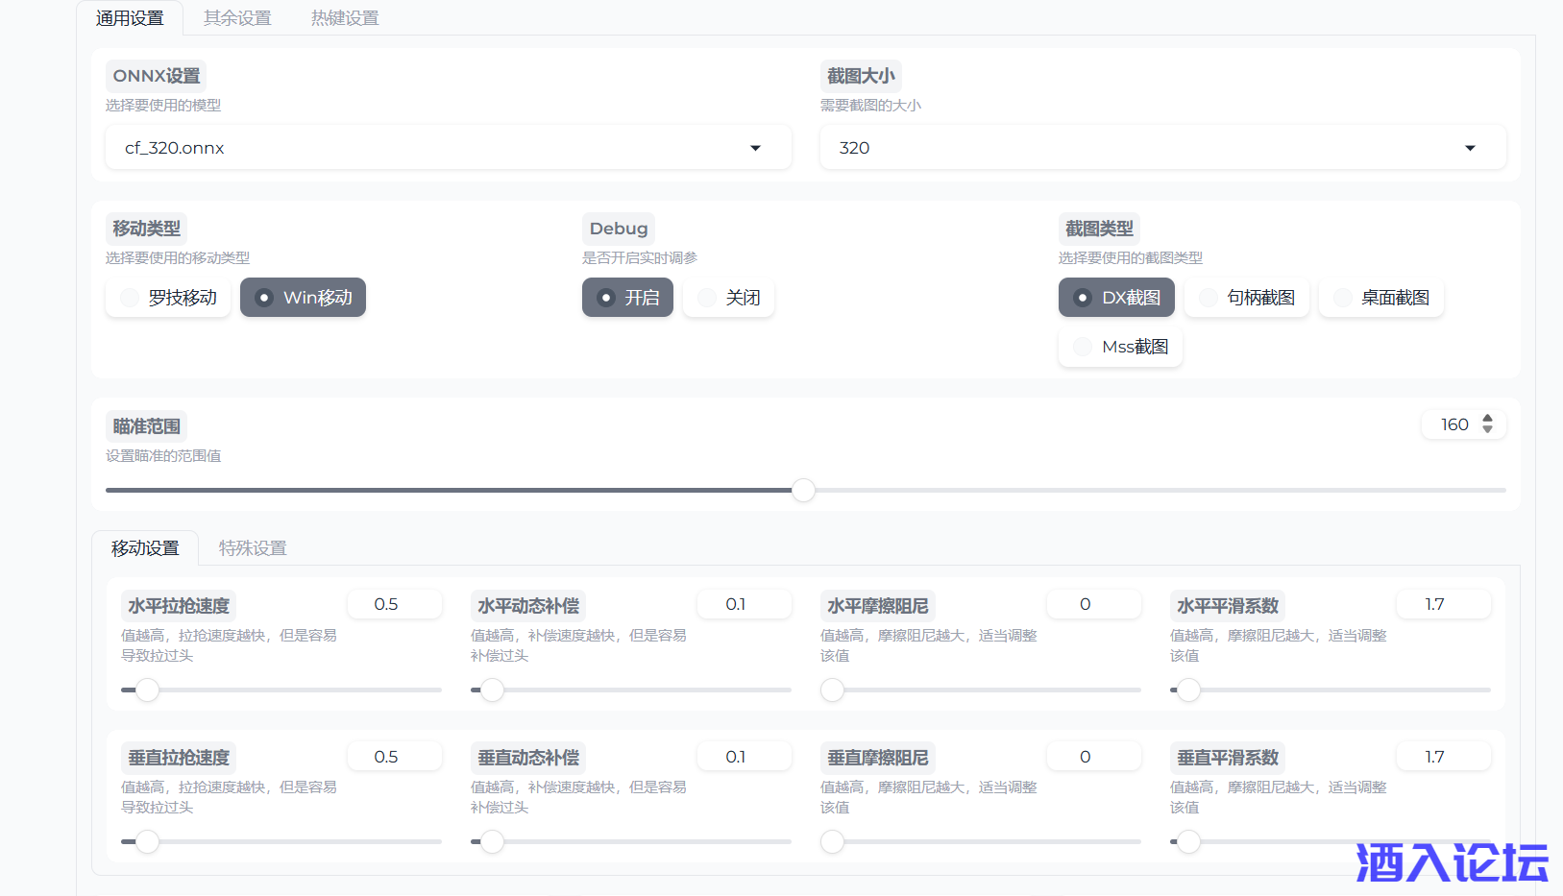Switch to the 特殊设置 sub-tab
The image size is (1563, 896).
253,548
